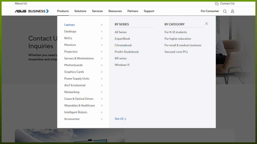257x144 pixels.
Task: Select Wearables & Healthcare category
Action: pyautogui.click(x=80, y=105)
